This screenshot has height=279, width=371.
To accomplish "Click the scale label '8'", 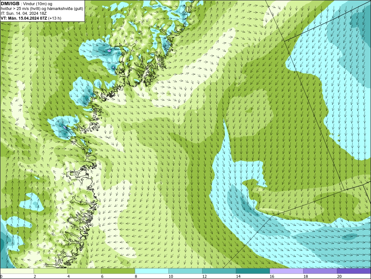I will [x=136, y=276].
